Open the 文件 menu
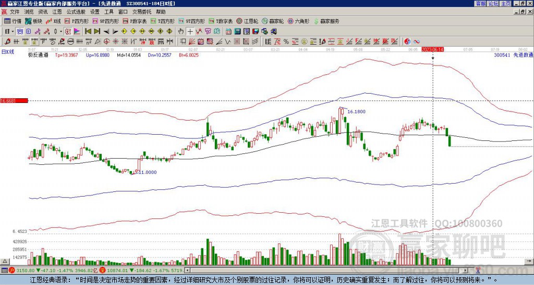 [15, 12]
